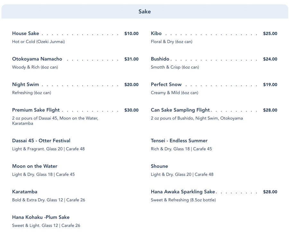Select Hana Kohaku -Plum Sake
This screenshot has width=289, height=238.
tap(41, 217)
